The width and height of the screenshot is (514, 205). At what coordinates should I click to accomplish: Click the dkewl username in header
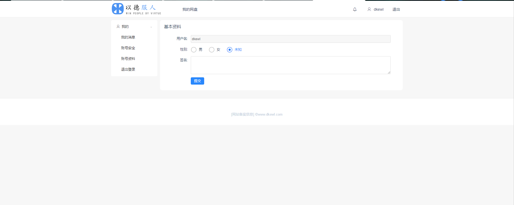[x=378, y=9]
